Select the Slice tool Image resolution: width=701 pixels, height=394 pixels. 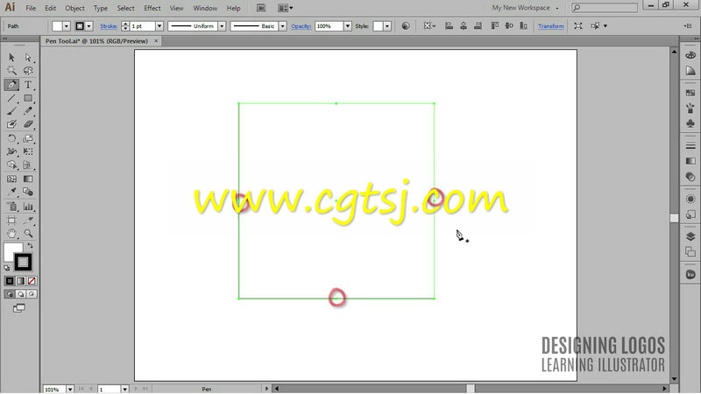coord(28,220)
